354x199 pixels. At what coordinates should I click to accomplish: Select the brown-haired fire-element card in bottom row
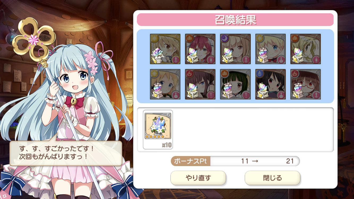200,84
